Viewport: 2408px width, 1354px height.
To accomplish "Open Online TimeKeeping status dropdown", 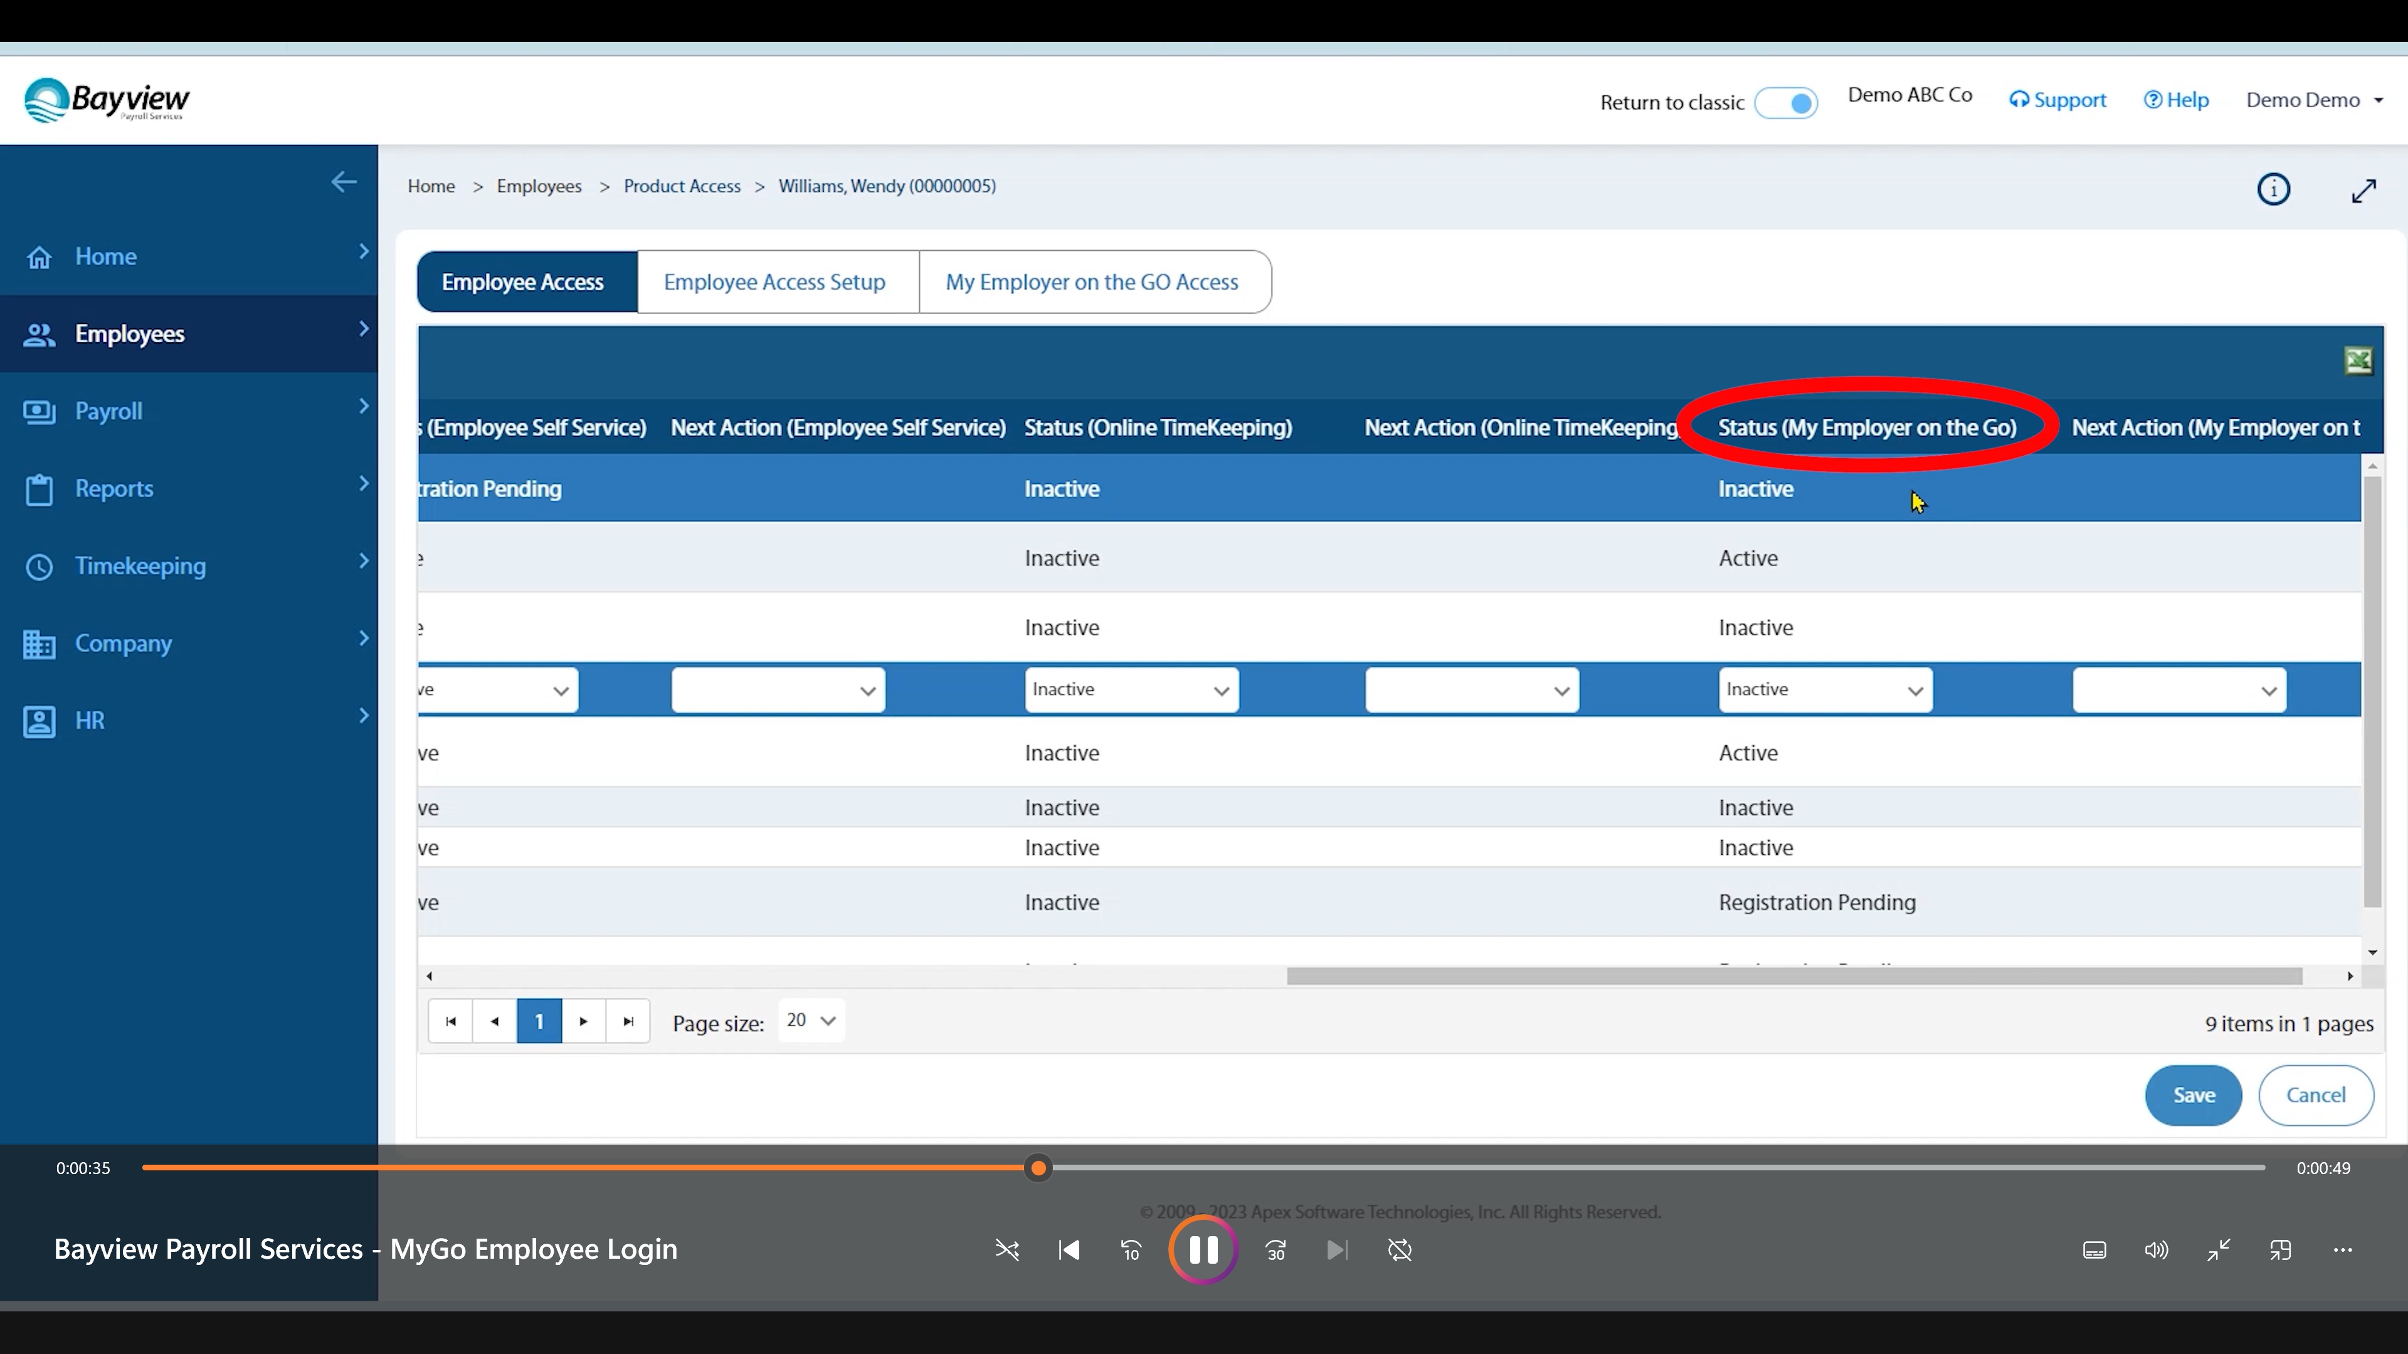I will pos(1131,690).
